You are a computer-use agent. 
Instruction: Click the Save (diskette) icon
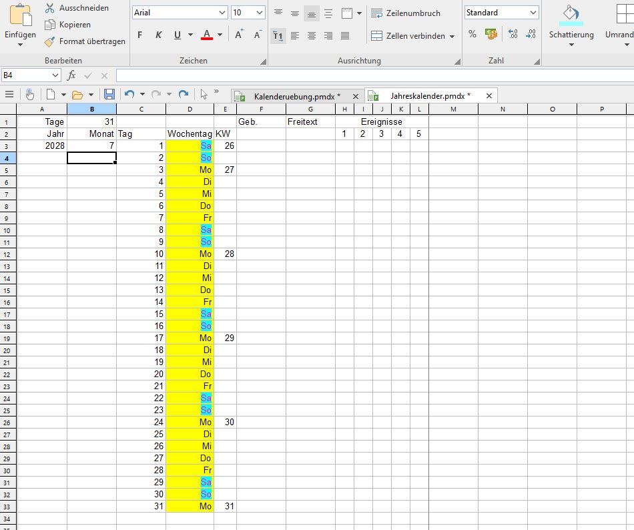pyautogui.click(x=109, y=95)
